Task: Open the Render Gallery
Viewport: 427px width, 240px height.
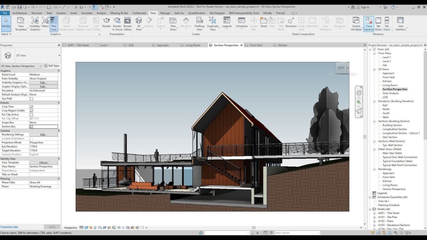Action: coord(128,22)
